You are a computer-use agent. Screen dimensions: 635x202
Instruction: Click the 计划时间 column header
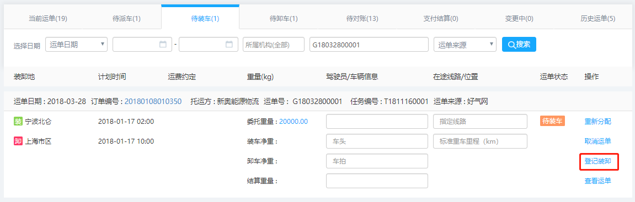point(112,77)
